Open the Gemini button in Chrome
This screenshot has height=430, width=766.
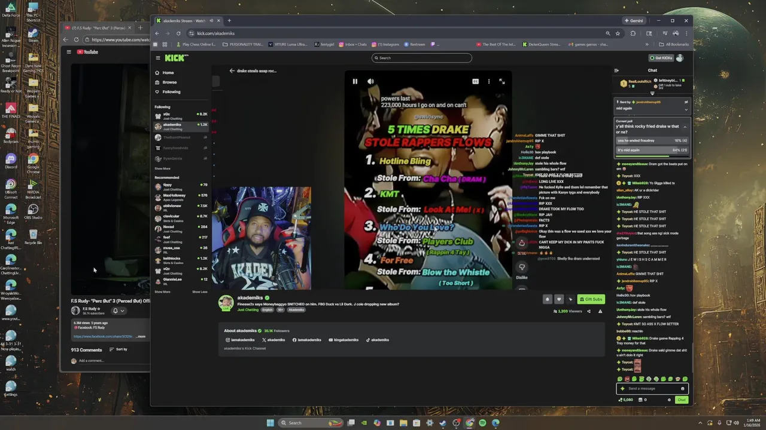click(634, 21)
